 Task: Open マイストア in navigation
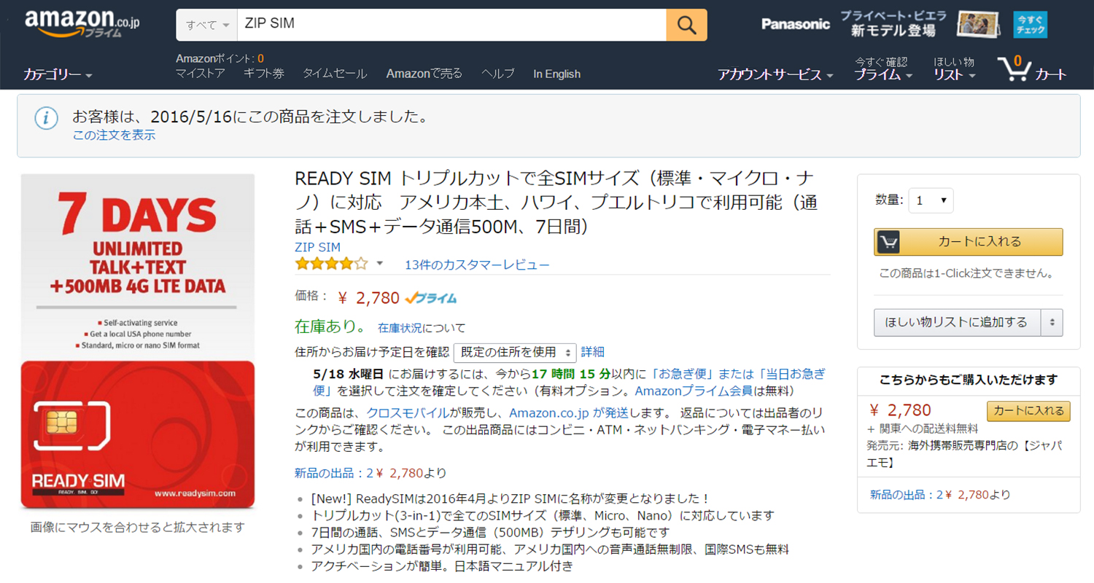pyautogui.click(x=200, y=74)
